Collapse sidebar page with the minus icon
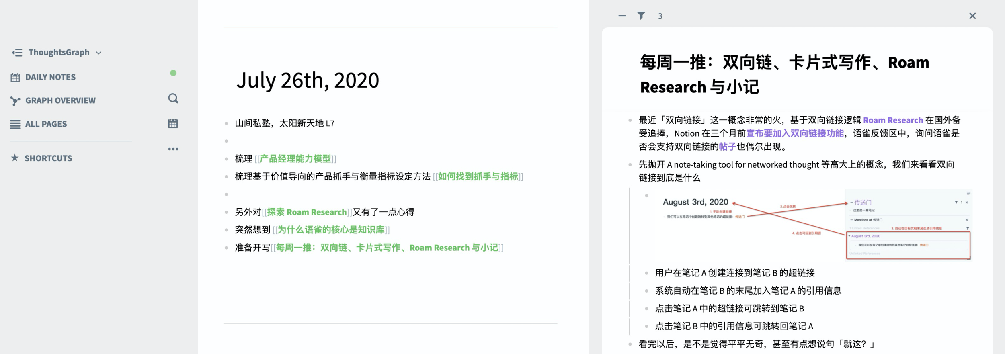This screenshot has height=354, width=1005. pos(622,16)
